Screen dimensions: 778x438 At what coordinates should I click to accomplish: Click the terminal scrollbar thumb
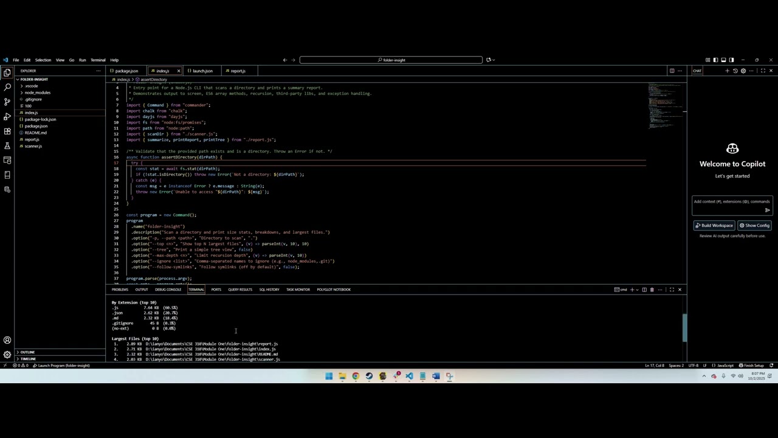coord(684,328)
